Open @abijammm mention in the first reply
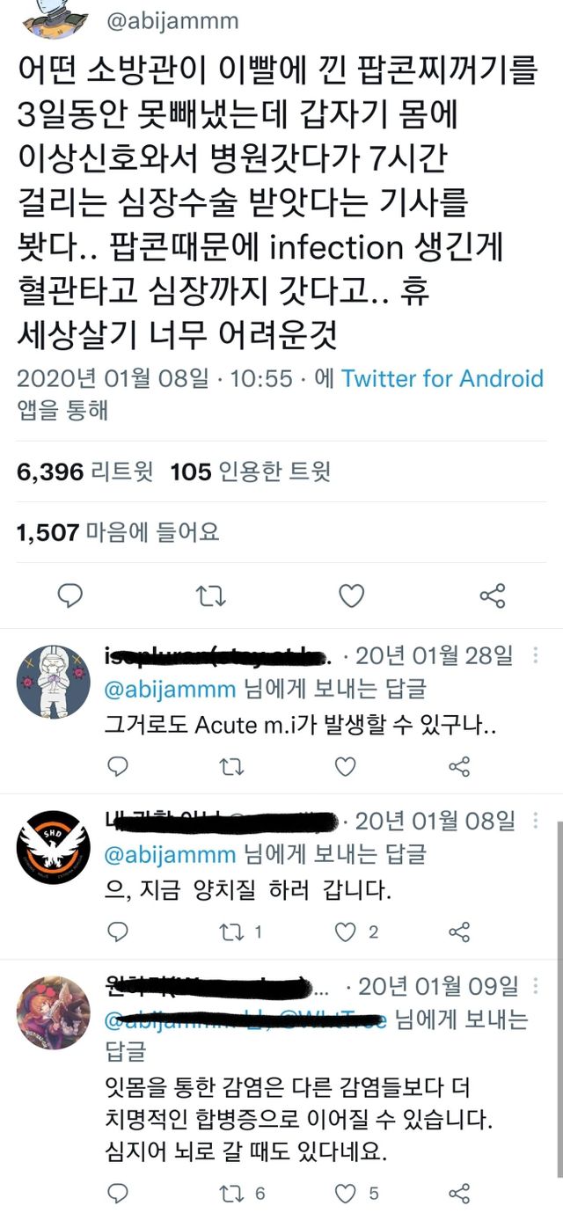This screenshot has height=1213, width=563. point(171,687)
